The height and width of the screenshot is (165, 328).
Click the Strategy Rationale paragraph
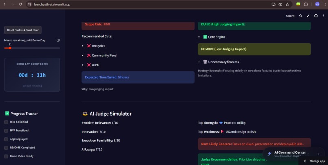(x=249, y=73)
